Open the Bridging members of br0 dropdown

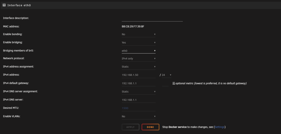click(x=139, y=51)
